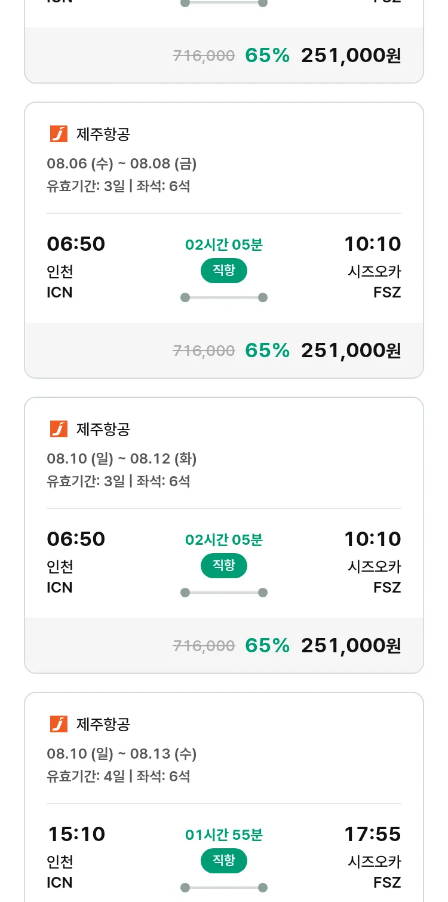This screenshot has height=902, width=448.
Task: Open the 08.10 (일) ~ 08.12 (화) date range
Action: [x=122, y=459]
